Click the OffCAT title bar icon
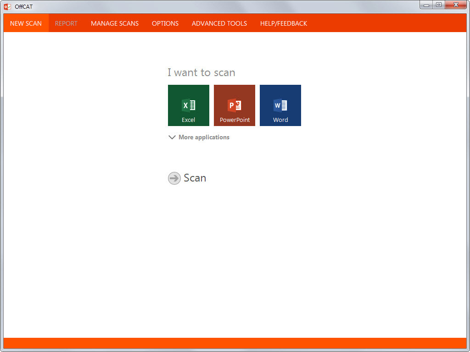 tap(7, 6)
